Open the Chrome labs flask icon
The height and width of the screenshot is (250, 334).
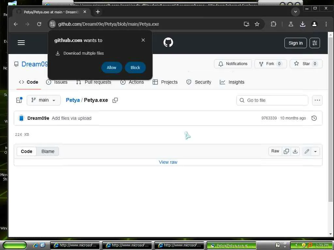[291, 24]
